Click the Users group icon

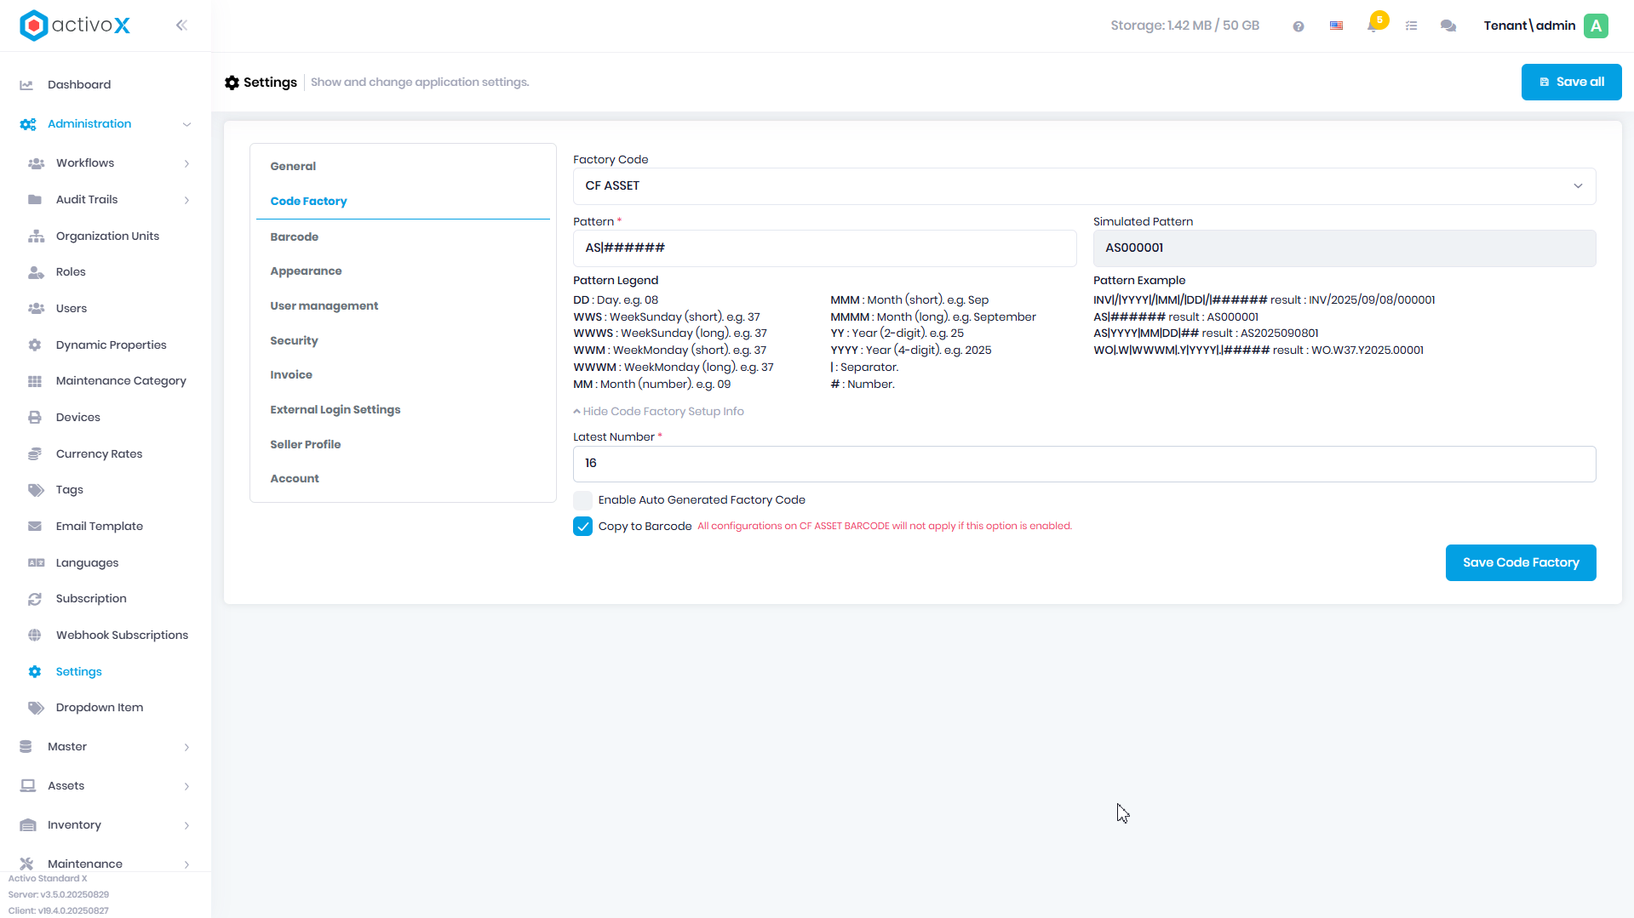tap(36, 309)
